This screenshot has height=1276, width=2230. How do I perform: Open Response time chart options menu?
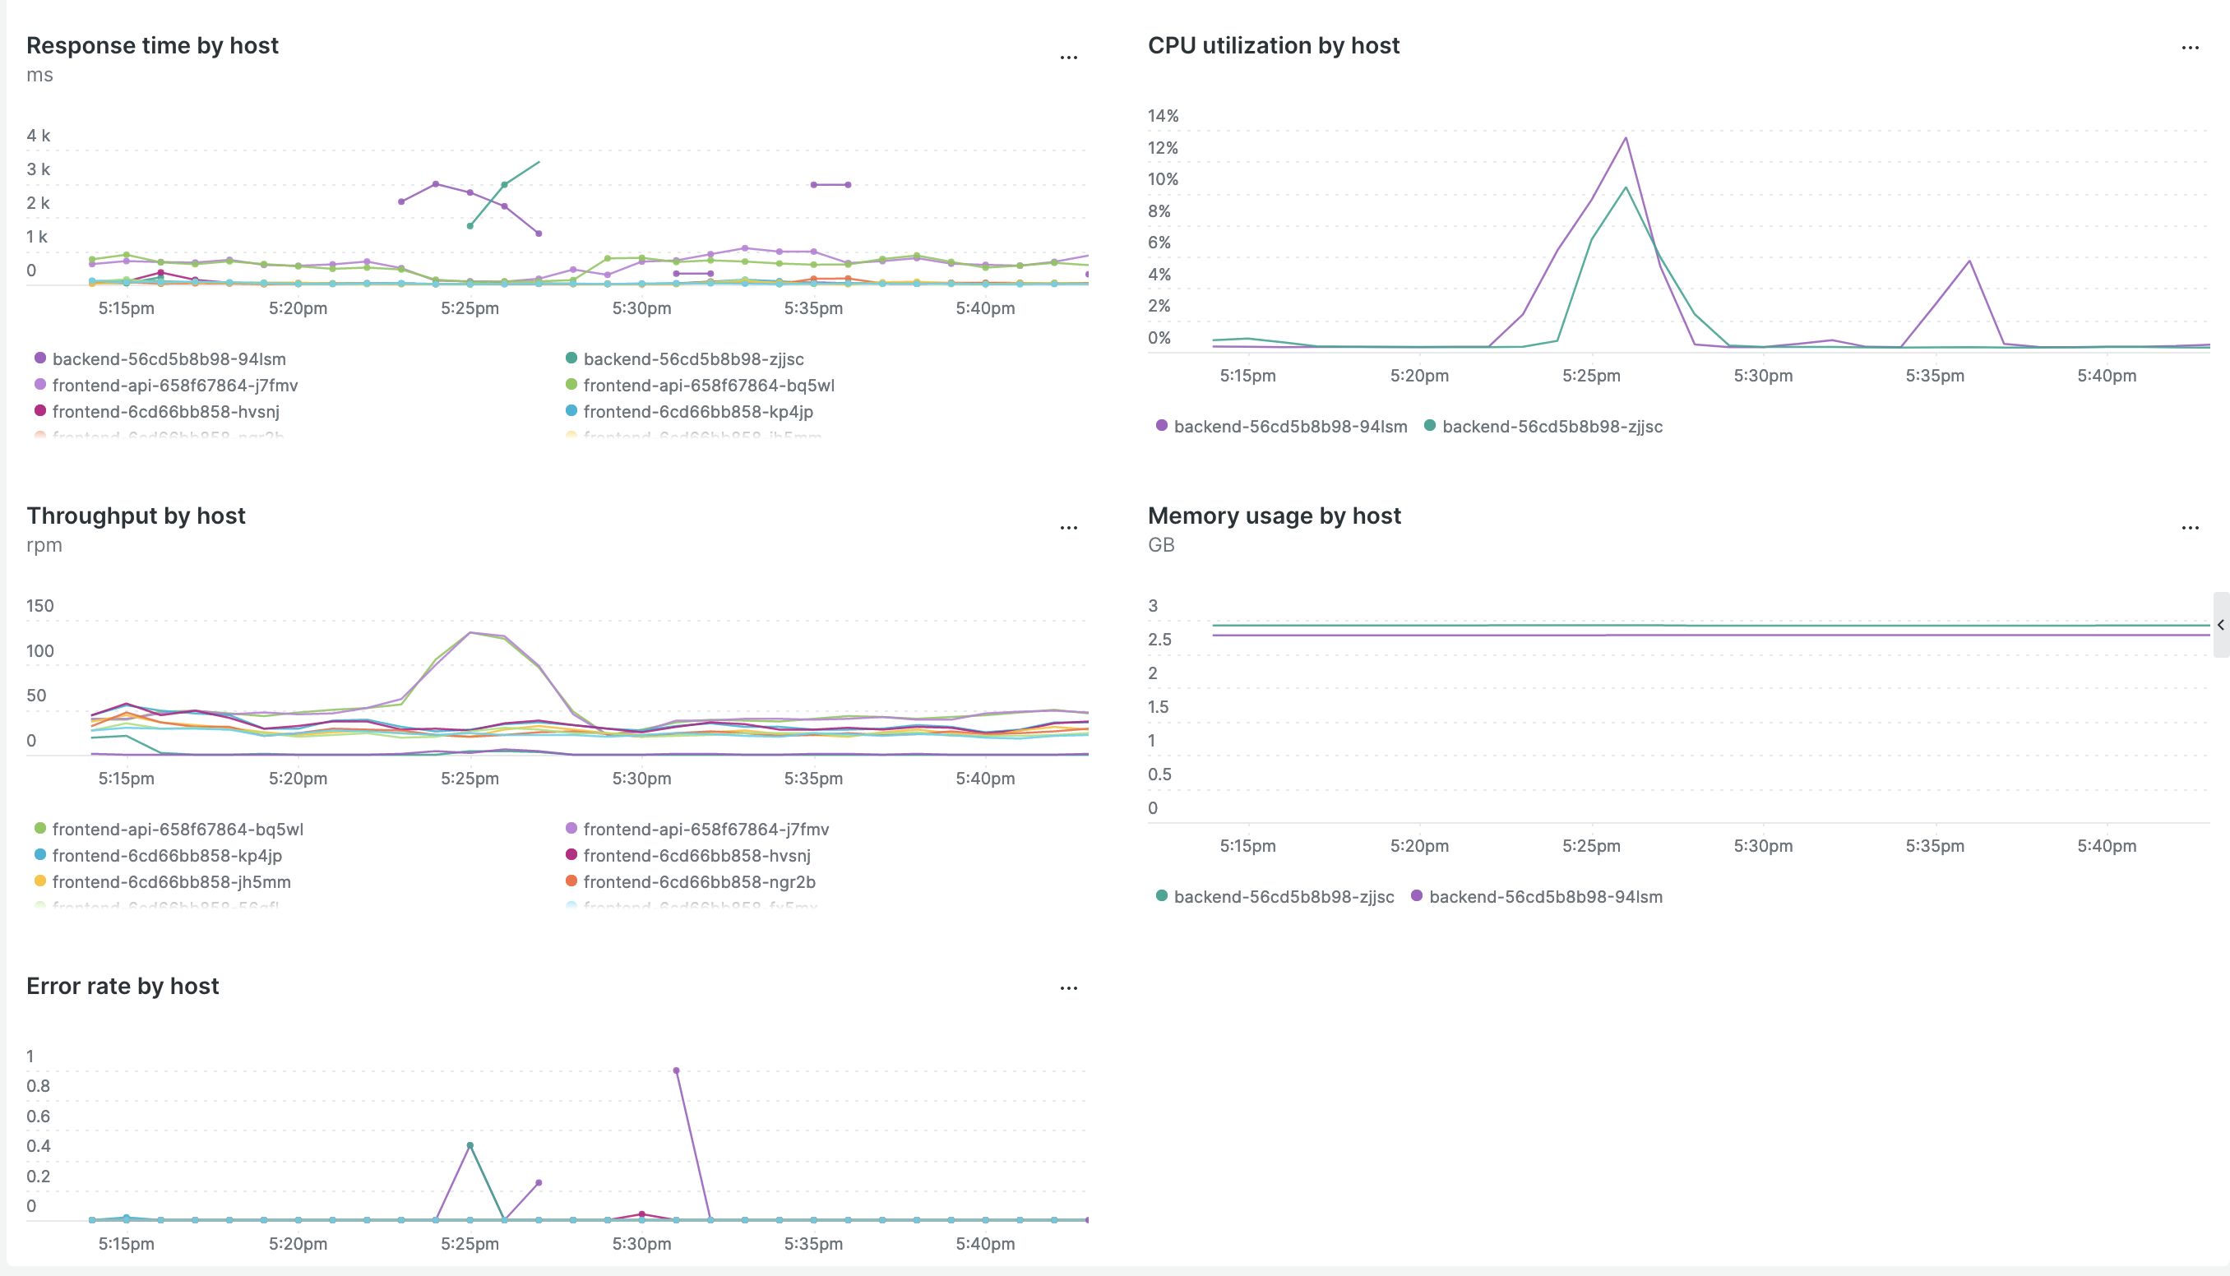tap(1068, 58)
